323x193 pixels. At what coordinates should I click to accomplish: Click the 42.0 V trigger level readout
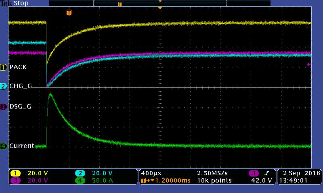[262, 181]
